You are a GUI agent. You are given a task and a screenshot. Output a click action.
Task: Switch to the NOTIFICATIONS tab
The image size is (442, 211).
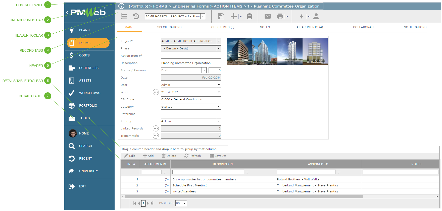point(415,27)
